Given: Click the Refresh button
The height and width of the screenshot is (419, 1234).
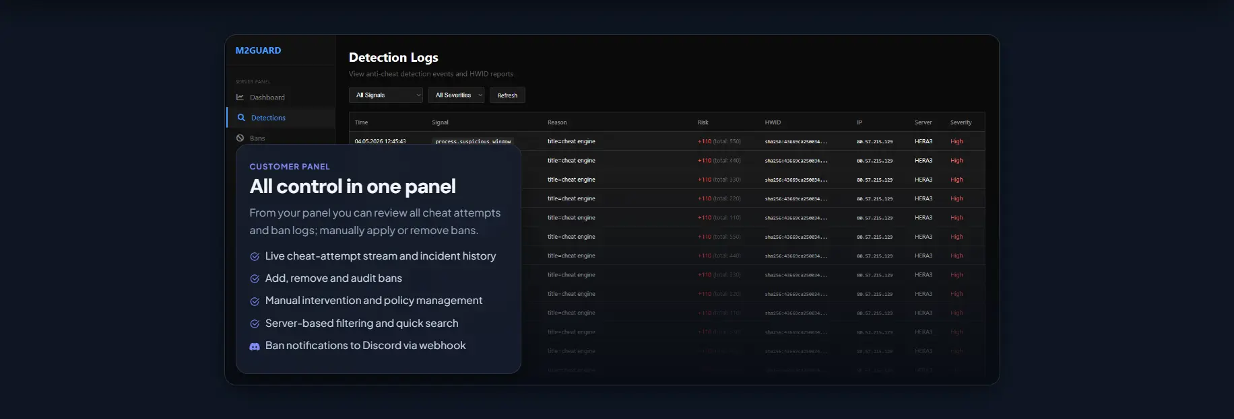Looking at the screenshot, I should click(507, 95).
